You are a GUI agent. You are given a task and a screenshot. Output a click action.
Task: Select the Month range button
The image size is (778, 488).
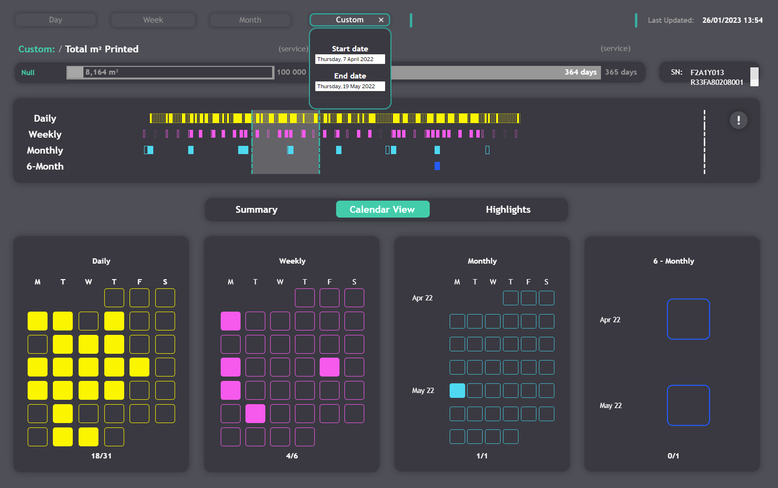(250, 20)
